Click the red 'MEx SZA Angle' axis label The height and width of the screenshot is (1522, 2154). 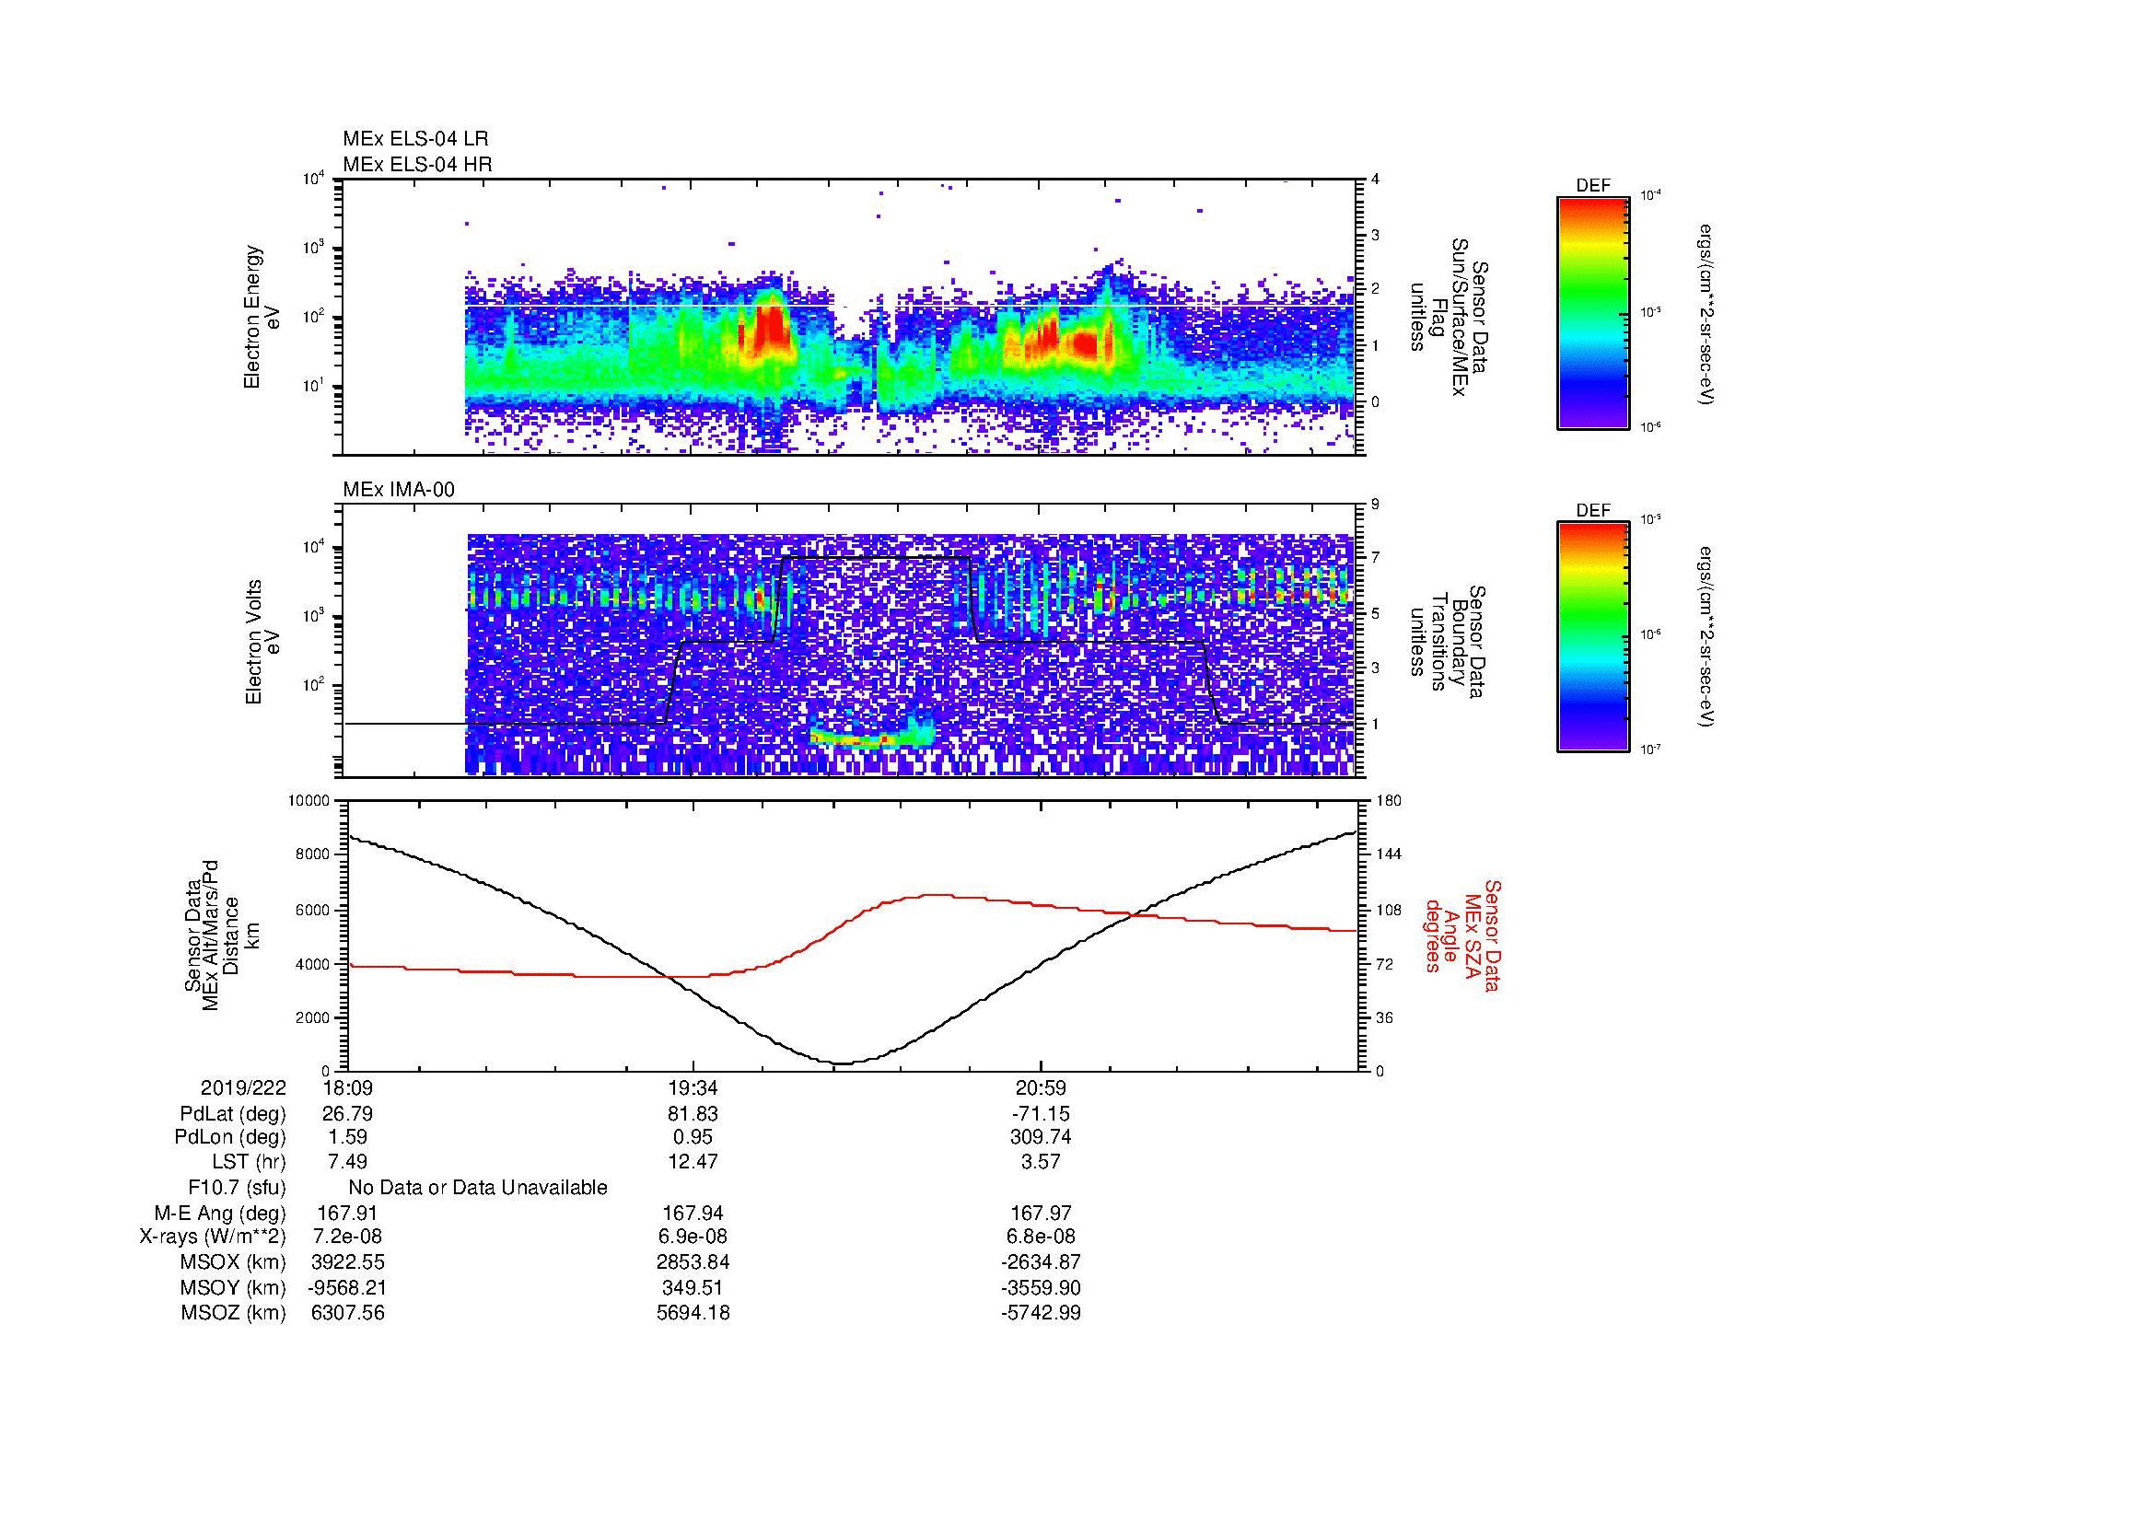point(1461,935)
